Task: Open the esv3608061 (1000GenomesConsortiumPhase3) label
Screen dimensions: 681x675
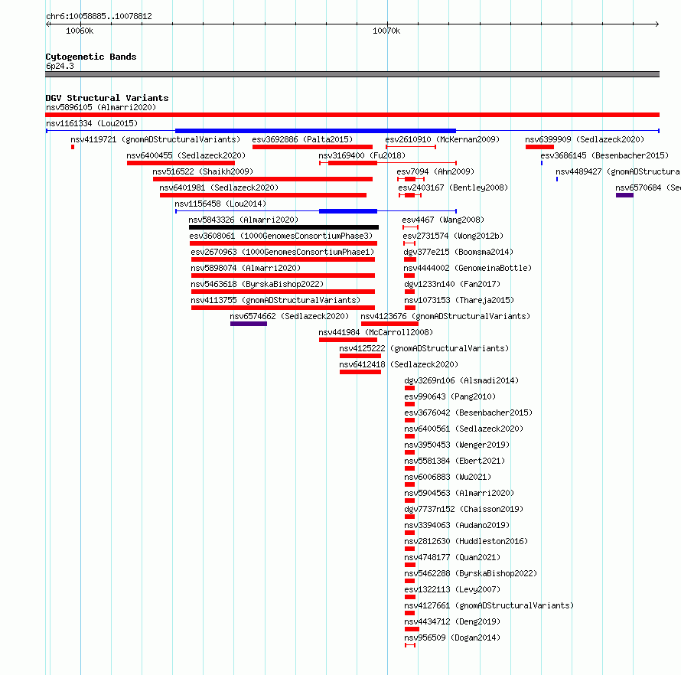Action: click(281, 236)
